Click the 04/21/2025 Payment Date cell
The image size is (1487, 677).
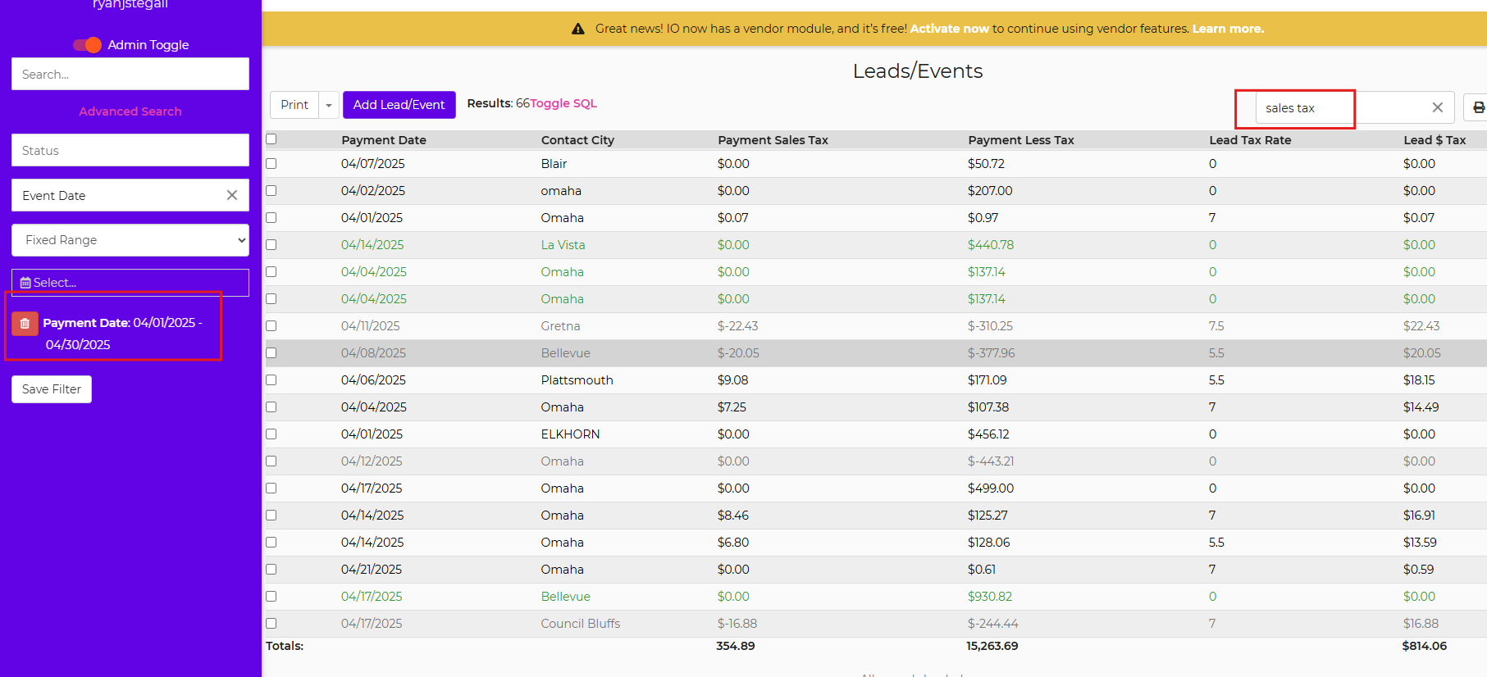click(372, 570)
